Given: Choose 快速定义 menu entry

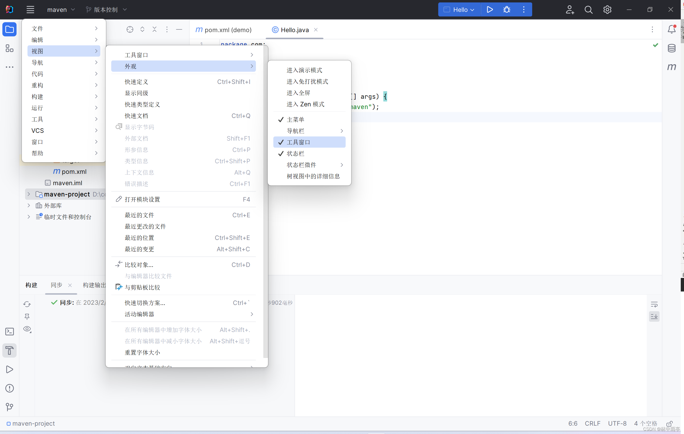Looking at the screenshot, I should [183, 82].
